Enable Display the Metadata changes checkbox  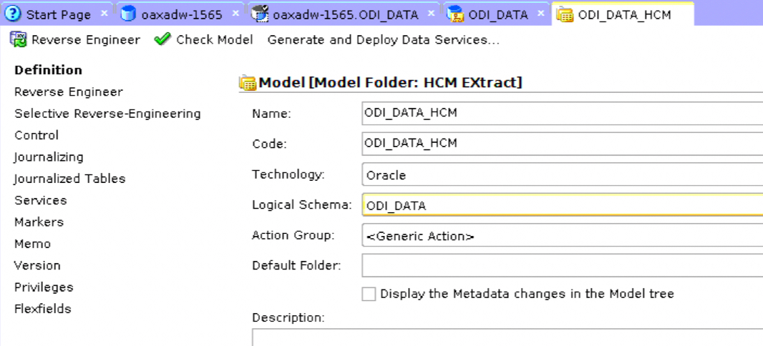coord(369,294)
